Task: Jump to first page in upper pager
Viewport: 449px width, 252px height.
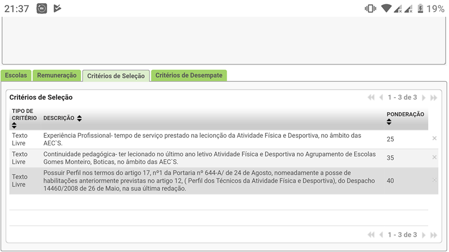Action: [x=371, y=98]
